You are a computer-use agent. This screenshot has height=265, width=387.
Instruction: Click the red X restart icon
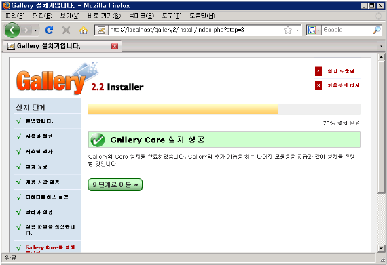pyautogui.click(x=318, y=85)
